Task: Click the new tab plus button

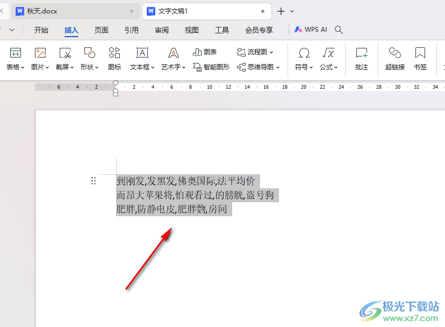Action: click(281, 11)
